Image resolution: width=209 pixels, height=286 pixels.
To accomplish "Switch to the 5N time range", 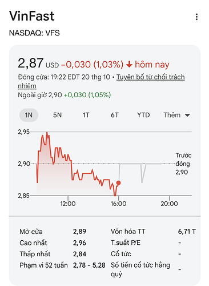I will (57, 115).
